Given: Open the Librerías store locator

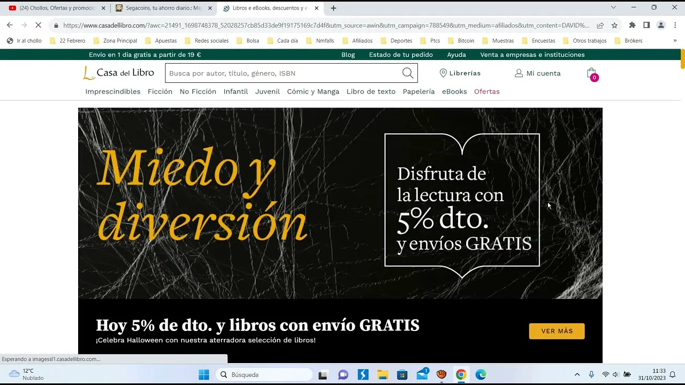Looking at the screenshot, I should (x=460, y=73).
